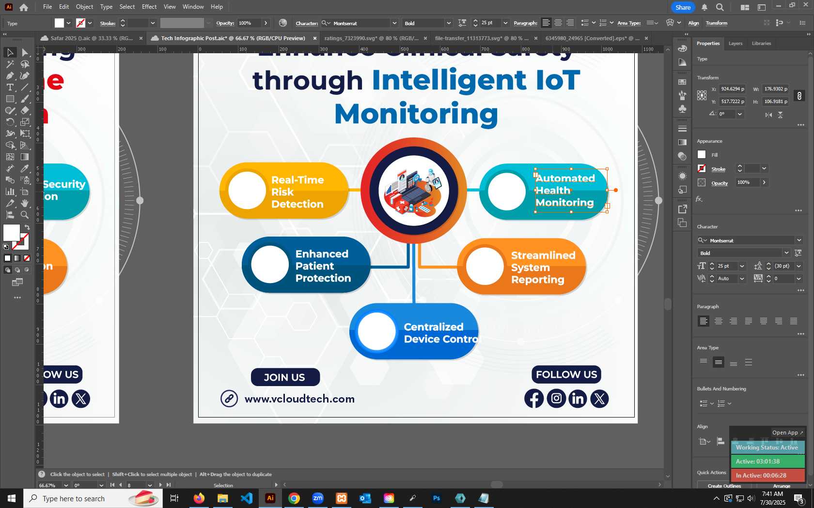Open the opacity flyout arrow in Appearance

(764, 182)
